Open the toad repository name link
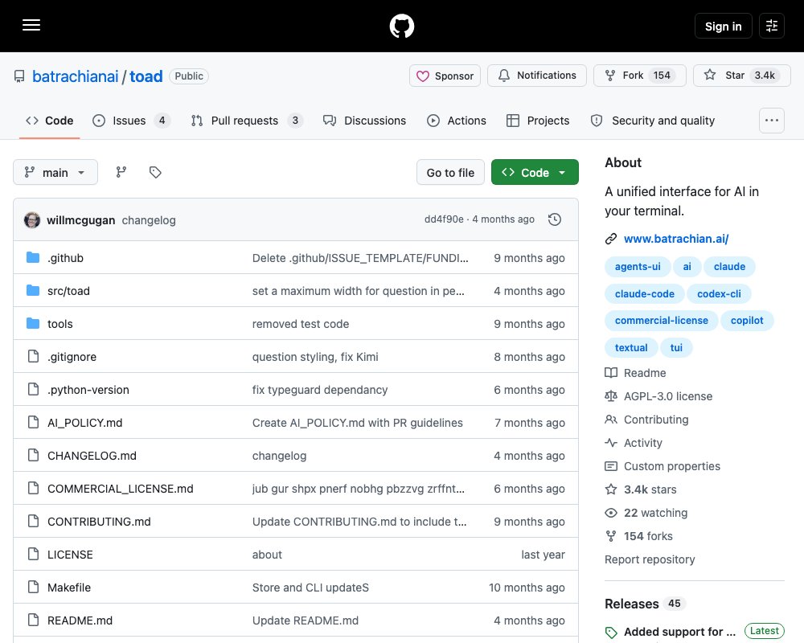 coord(146,76)
